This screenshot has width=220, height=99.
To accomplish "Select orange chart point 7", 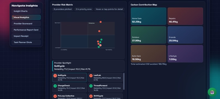I will (x=99, y=44).
